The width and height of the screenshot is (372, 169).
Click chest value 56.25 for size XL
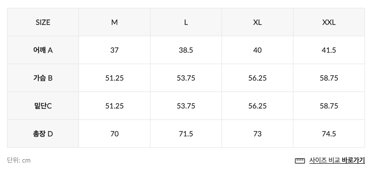[257, 78]
